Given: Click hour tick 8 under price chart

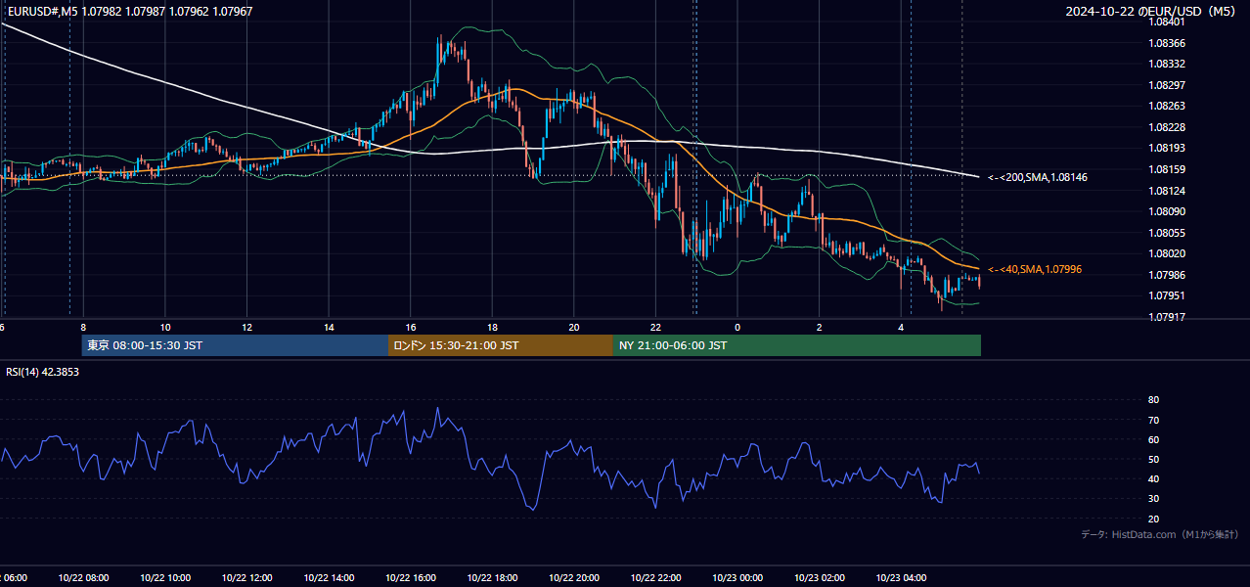Looking at the screenshot, I should pos(83,327).
